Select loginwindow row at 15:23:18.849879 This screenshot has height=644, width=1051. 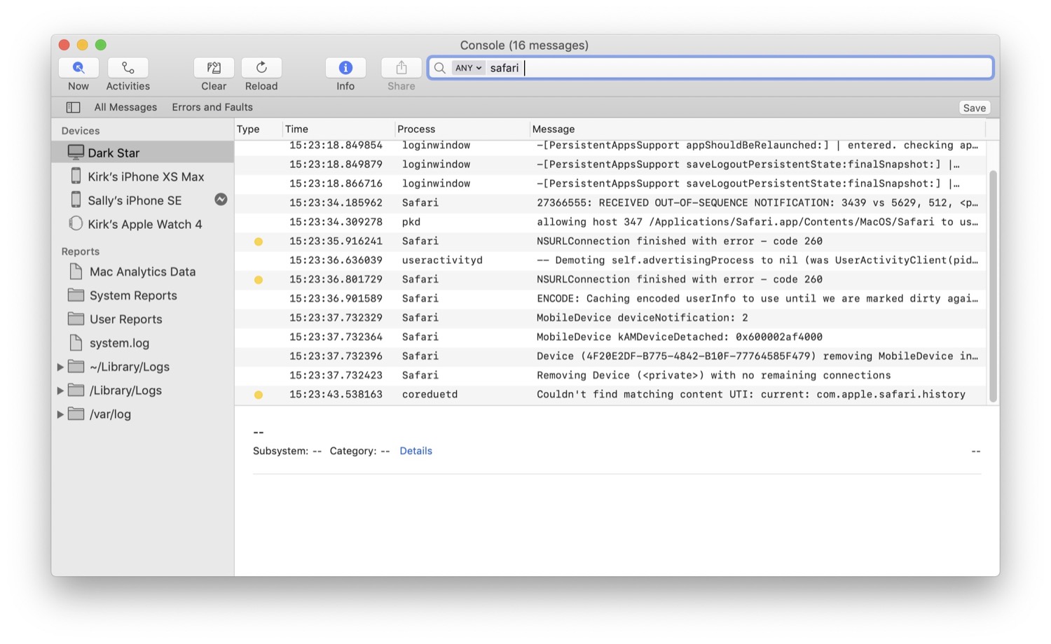[x=610, y=164]
